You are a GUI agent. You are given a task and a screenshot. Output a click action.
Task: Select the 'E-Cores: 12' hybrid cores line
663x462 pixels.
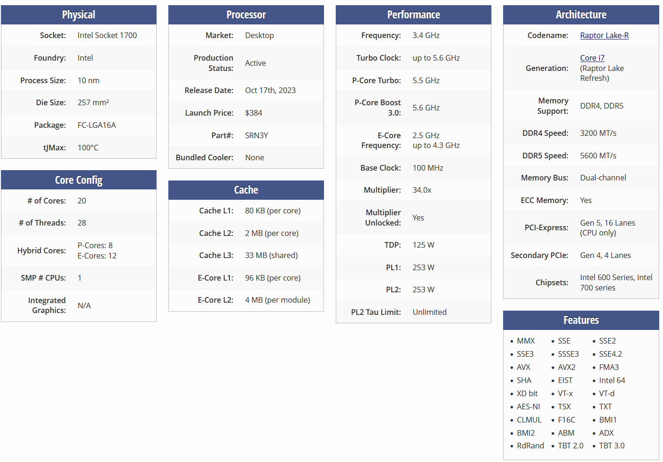tap(97, 256)
